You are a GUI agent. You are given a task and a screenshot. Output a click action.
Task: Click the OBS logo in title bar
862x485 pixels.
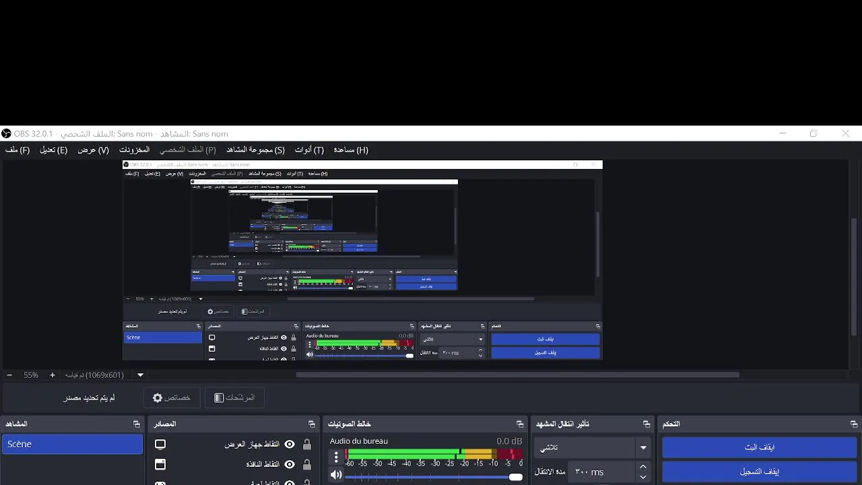pyautogui.click(x=6, y=133)
